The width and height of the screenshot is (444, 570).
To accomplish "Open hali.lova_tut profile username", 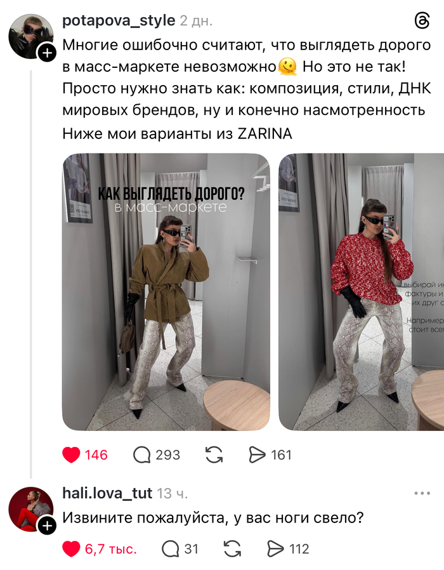I will pyautogui.click(x=107, y=493).
